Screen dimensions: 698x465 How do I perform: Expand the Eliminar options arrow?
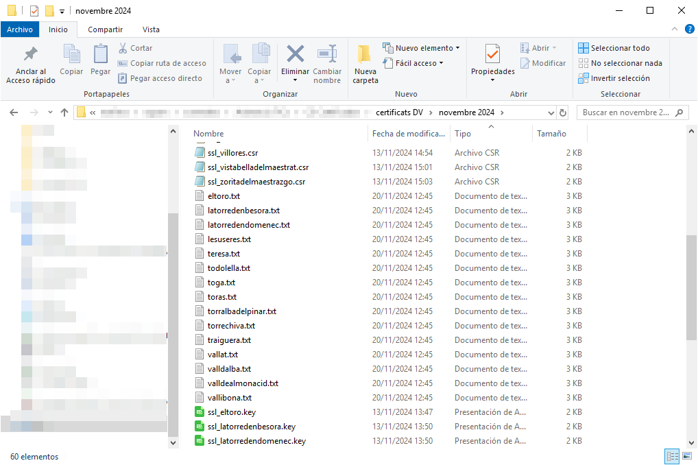pos(295,81)
